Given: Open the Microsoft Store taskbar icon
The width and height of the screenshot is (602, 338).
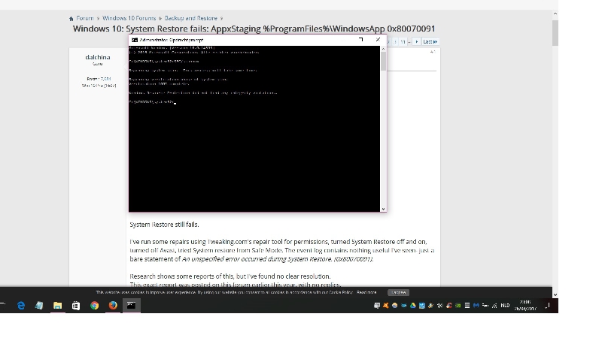Looking at the screenshot, I should 76,306.
